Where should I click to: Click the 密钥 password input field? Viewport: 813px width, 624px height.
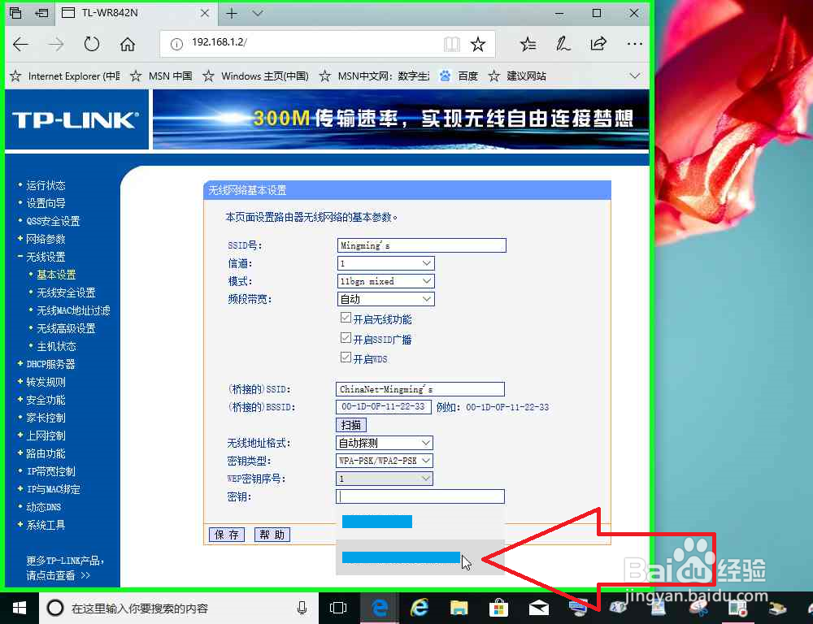coord(420,496)
